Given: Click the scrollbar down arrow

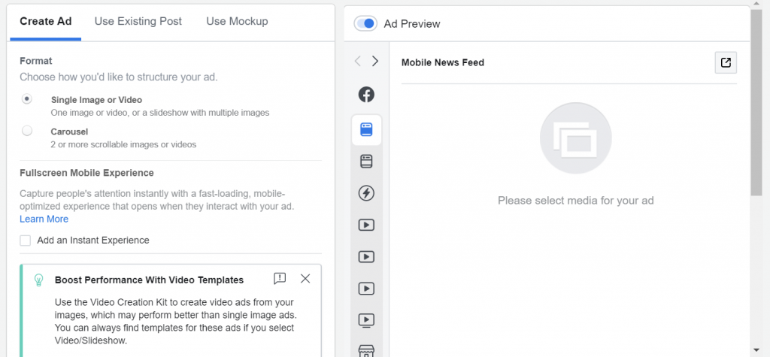Looking at the screenshot, I should point(756,349).
